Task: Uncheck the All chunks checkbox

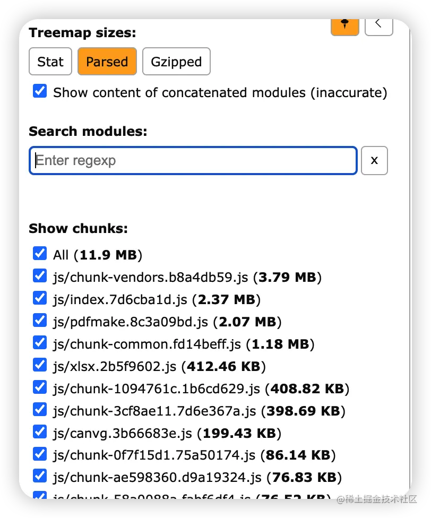Action: [x=40, y=253]
